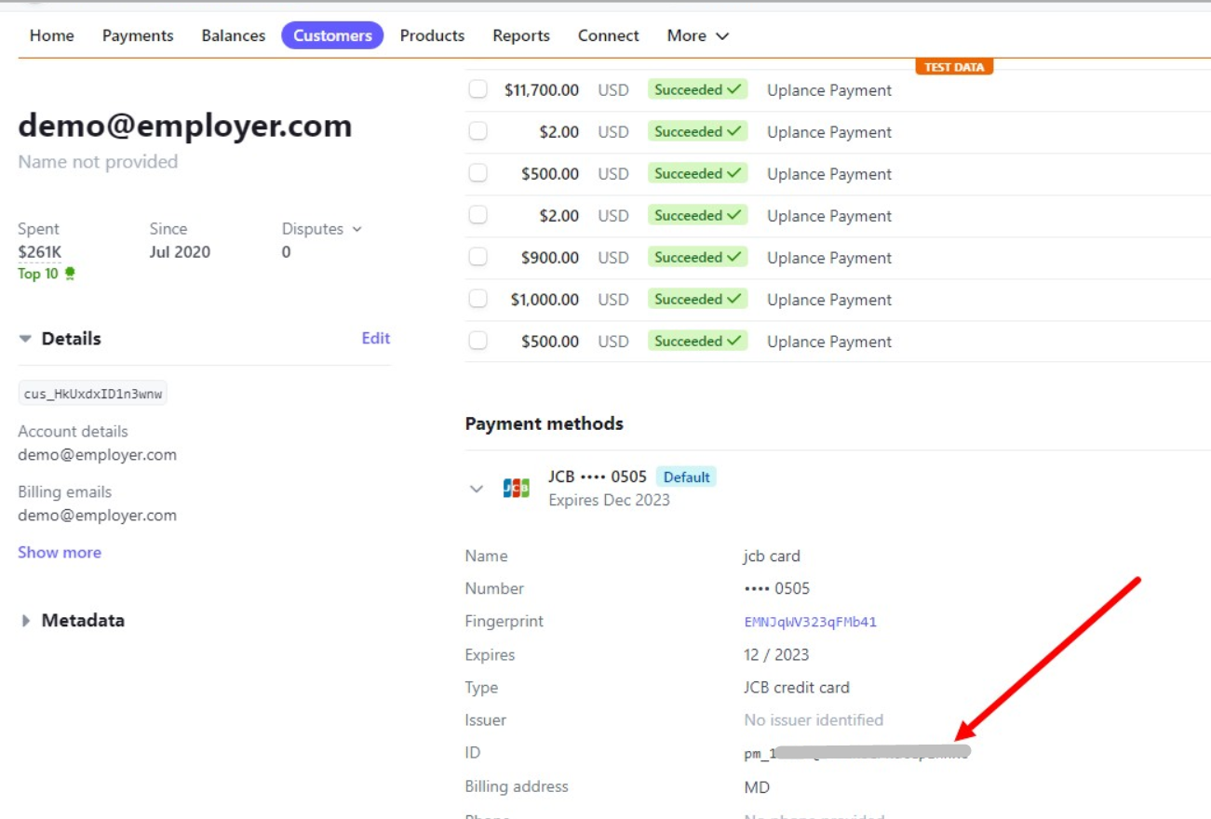Collapse the JCB card payment method chevron
This screenshot has height=819, width=1211.
[x=477, y=489]
